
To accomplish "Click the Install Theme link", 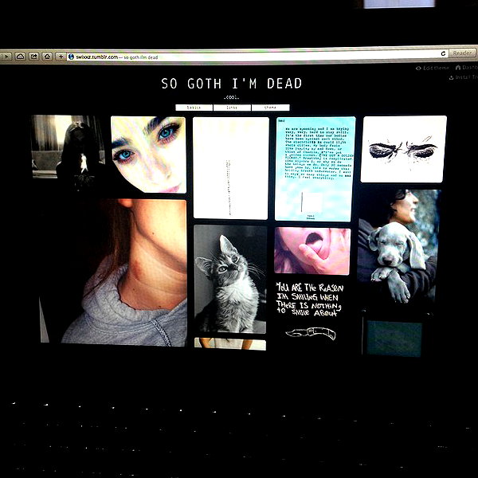I will (464, 77).
